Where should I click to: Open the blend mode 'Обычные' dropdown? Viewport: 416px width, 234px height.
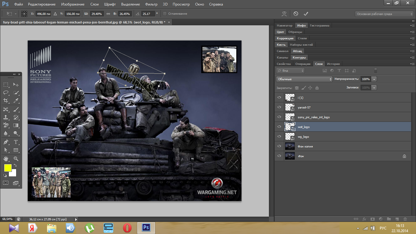(304, 79)
